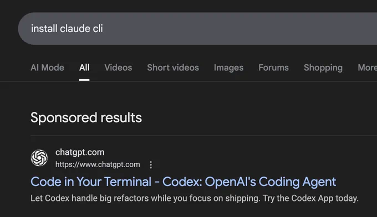Place cursor after the word cli in search
The width and height of the screenshot is (377, 217).
pos(103,29)
